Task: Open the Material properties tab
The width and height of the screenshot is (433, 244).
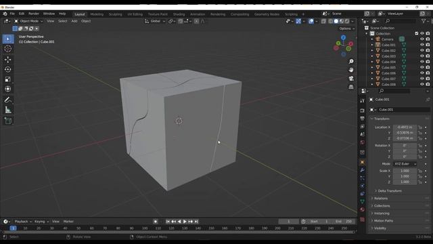Action: [363, 209]
